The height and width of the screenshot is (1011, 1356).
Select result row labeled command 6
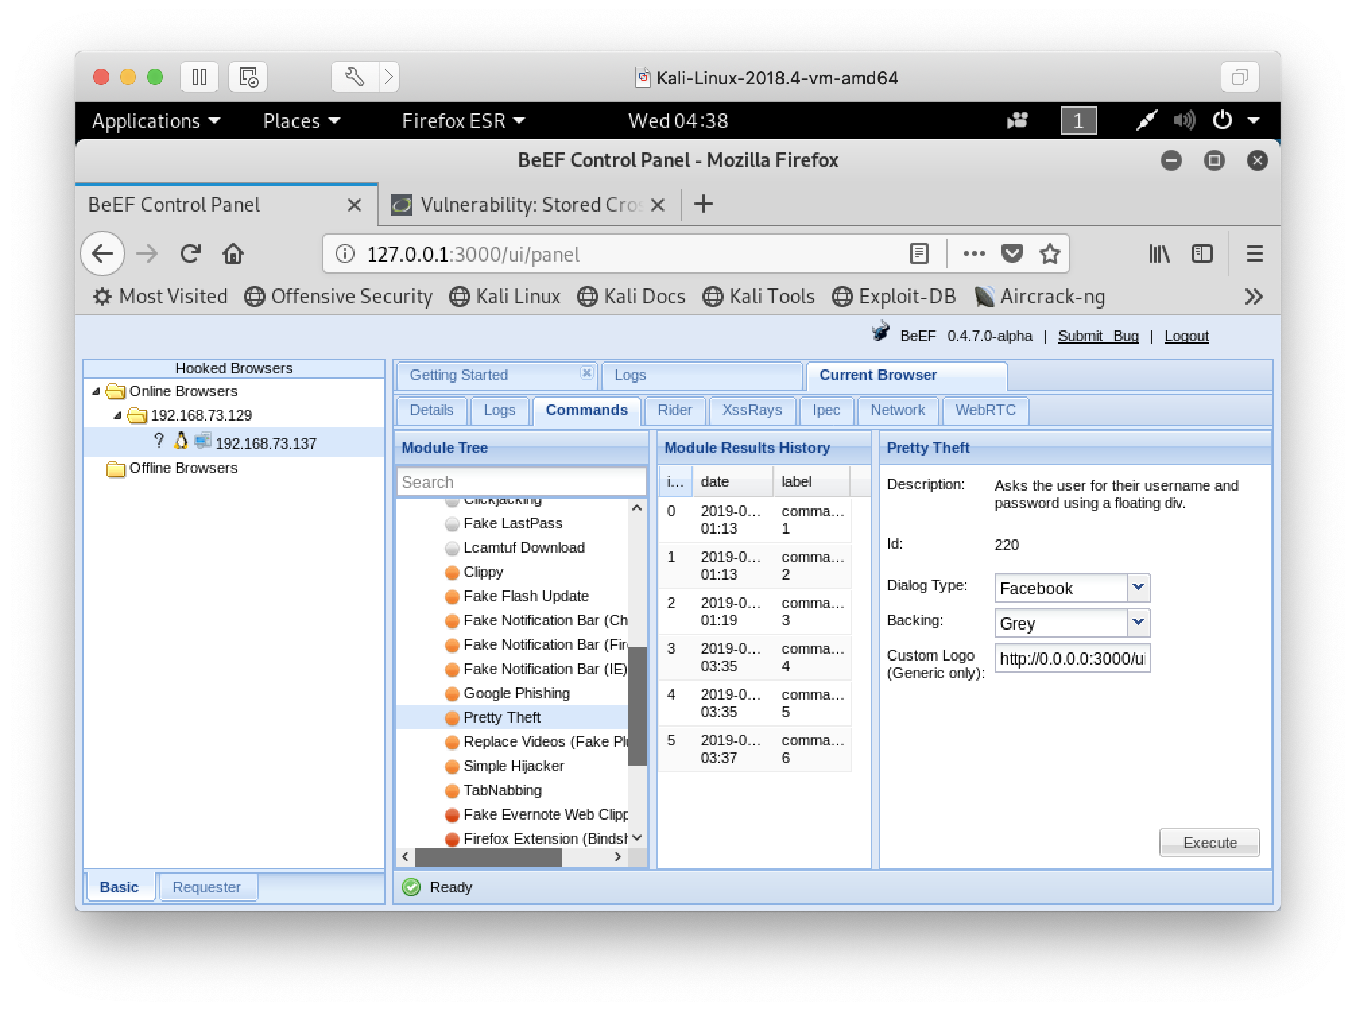coord(754,749)
